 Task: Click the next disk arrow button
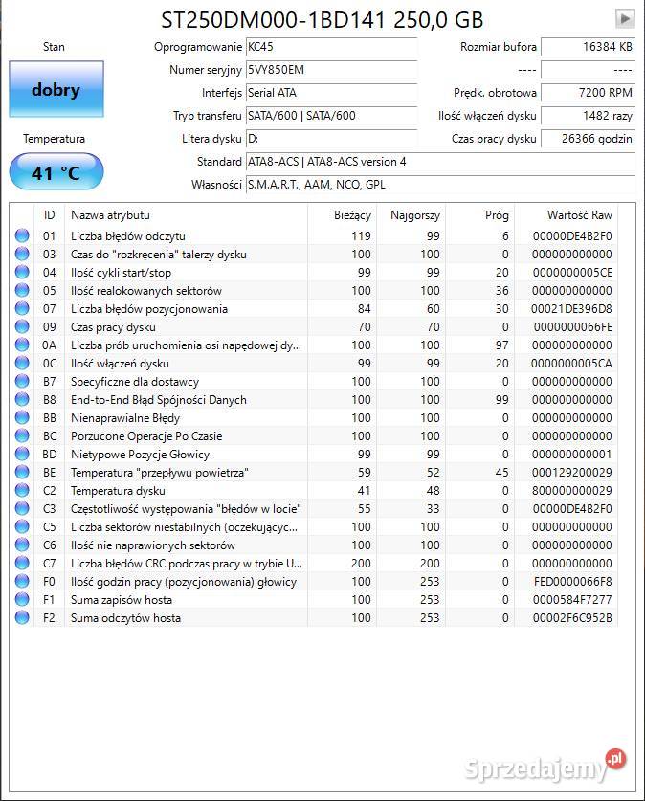pos(624,18)
